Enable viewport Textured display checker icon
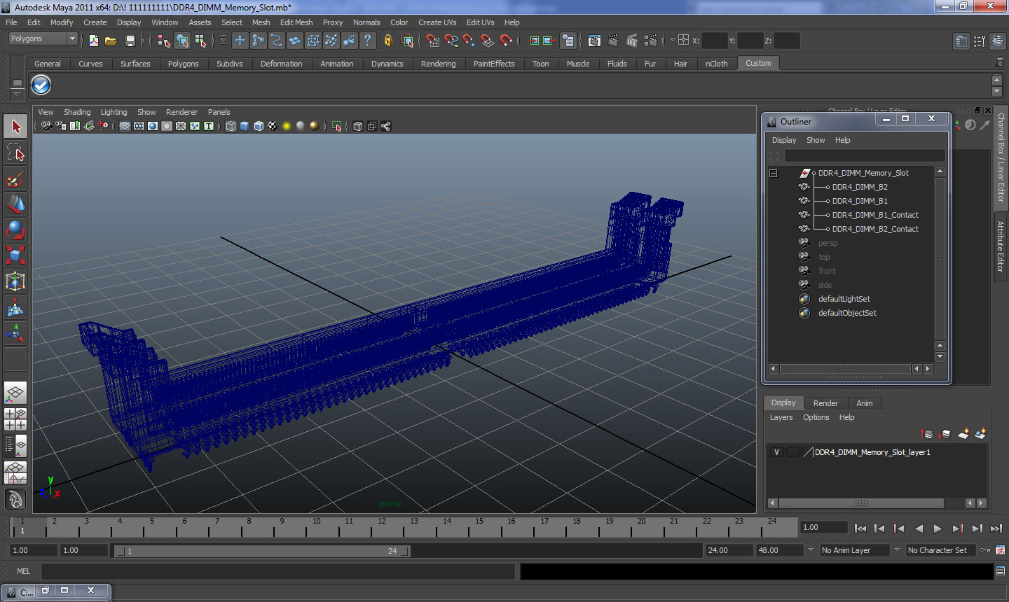 point(273,126)
